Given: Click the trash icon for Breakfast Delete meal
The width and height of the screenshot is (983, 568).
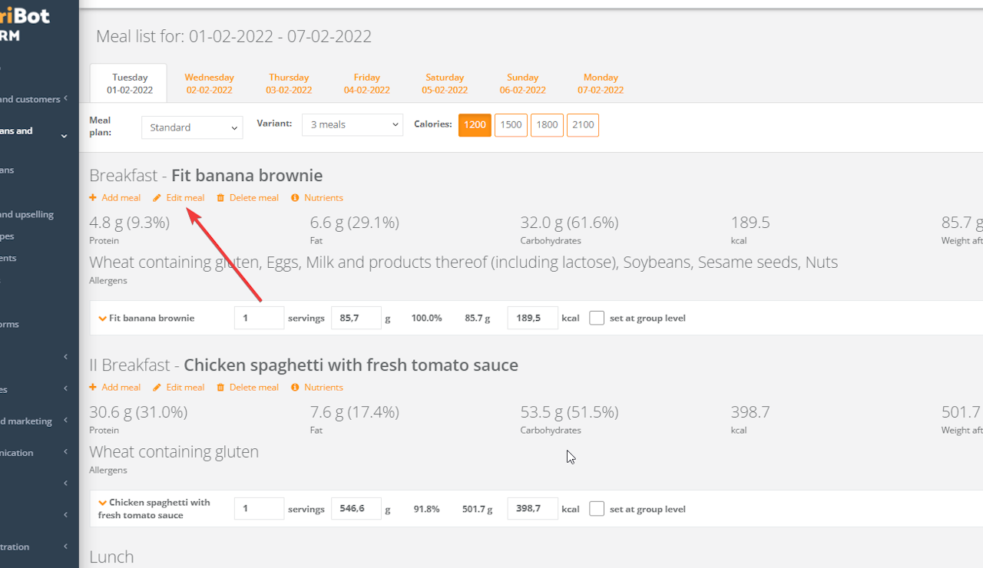Looking at the screenshot, I should 221,198.
